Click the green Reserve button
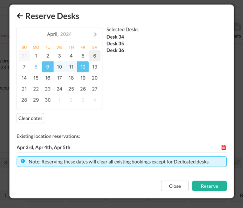 [x=209, y=186]
